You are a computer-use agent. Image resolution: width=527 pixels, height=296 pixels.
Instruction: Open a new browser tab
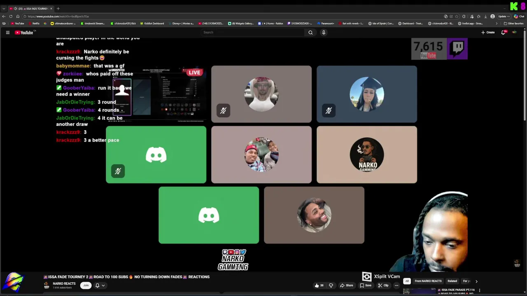coord(58,9)
